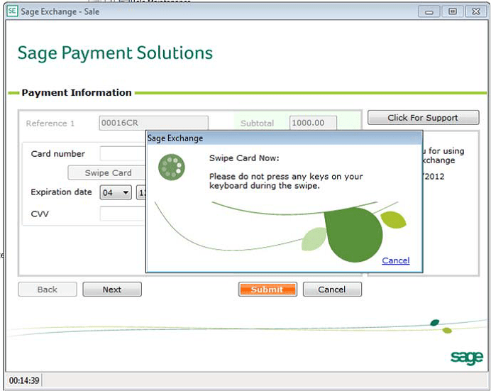Click the Reference 1 label
This screenshot has width=491, height=391.
point(50,123)
